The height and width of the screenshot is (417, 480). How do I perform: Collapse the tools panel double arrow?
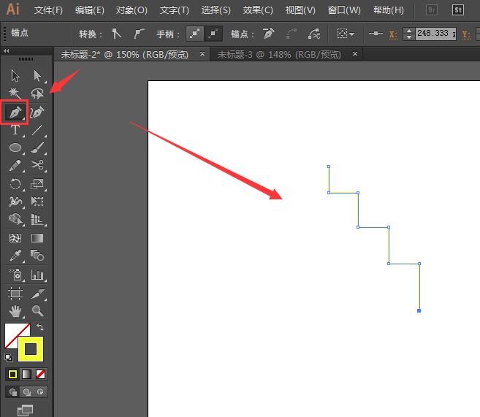pyautogui.click(x=6, y=51)
